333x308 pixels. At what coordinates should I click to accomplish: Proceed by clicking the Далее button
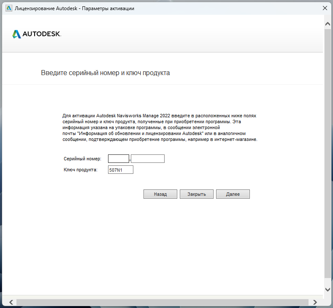233,194
